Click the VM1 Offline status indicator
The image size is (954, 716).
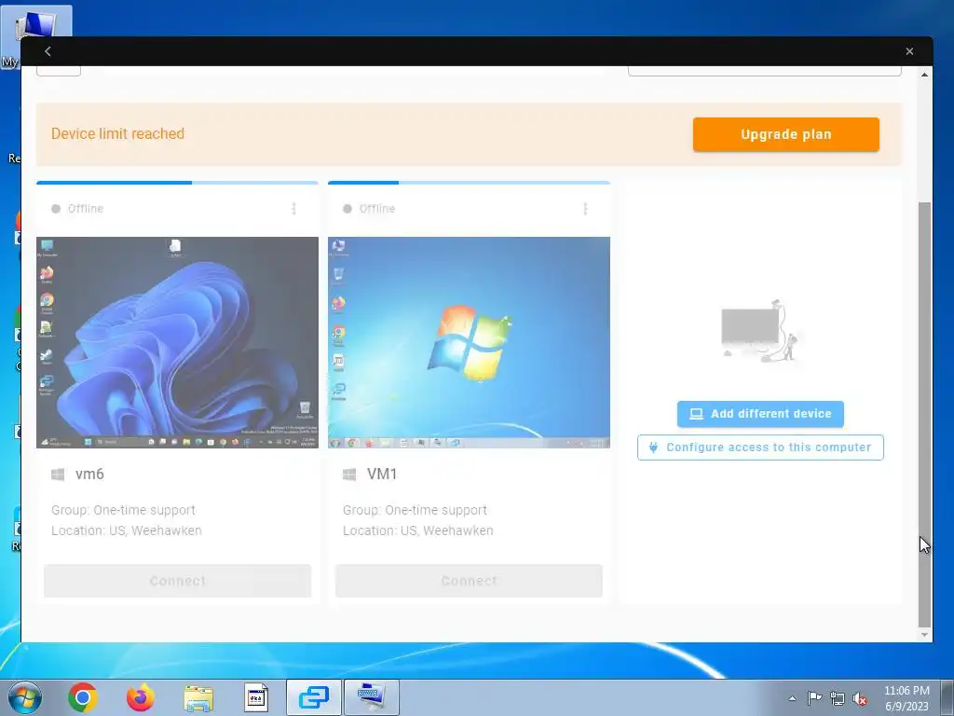click(x=369, y=209)
